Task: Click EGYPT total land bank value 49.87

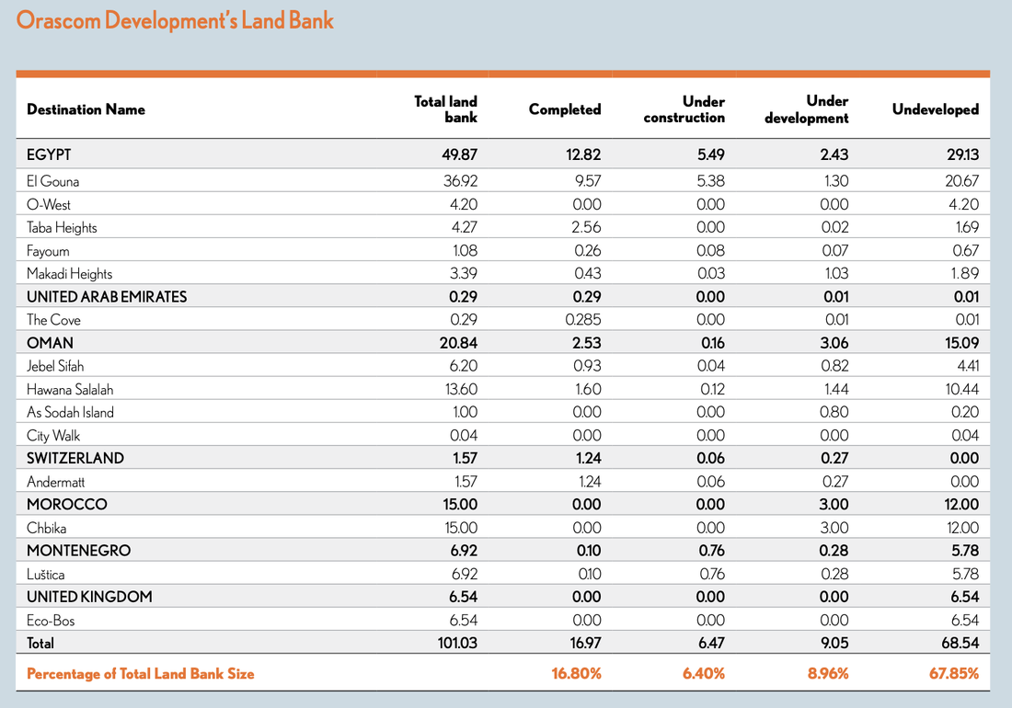Action: (x=459, y=154)
